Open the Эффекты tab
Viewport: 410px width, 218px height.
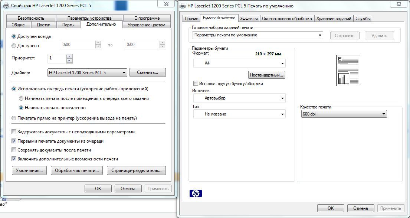(x=249, y=19)
